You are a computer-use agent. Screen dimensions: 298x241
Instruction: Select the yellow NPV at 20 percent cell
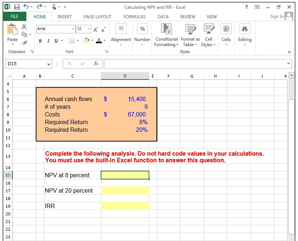(x=124, y=190)
